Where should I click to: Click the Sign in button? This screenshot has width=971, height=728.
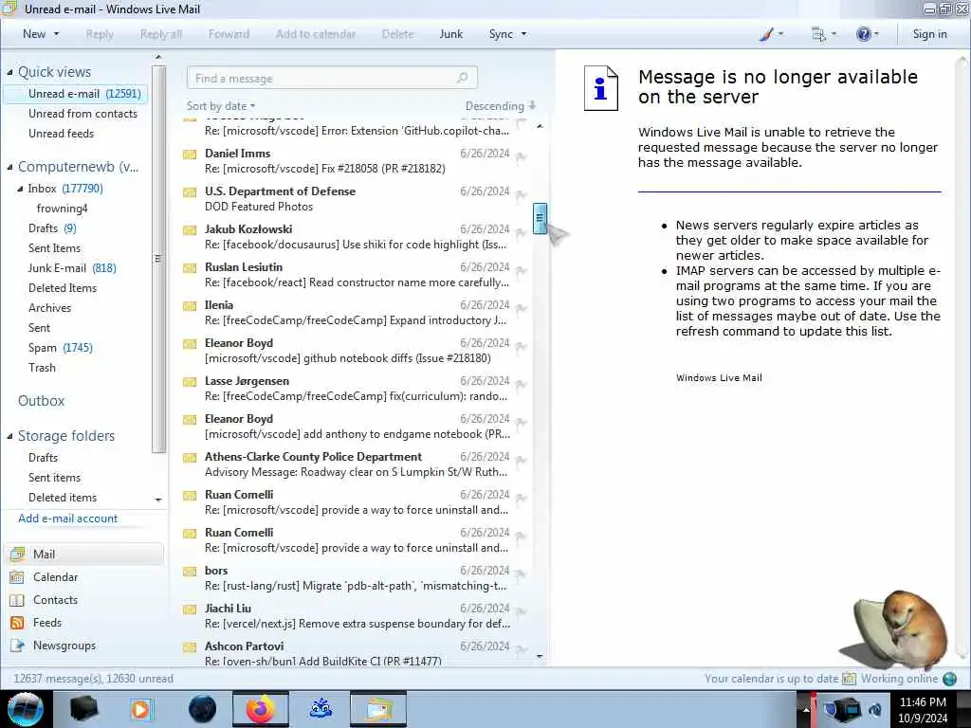(929, 34)
